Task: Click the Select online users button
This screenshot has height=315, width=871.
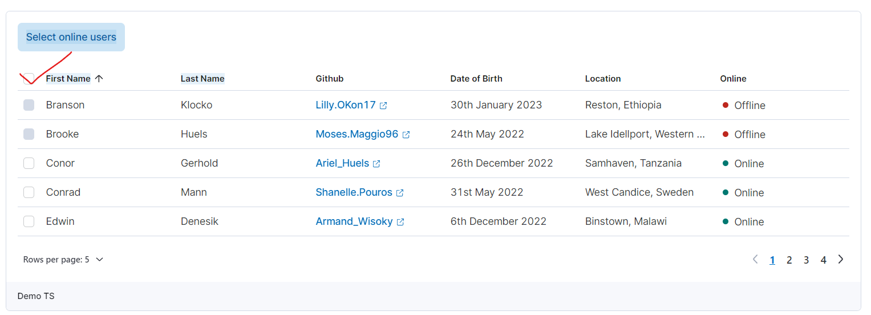Action: coord(71,37)
